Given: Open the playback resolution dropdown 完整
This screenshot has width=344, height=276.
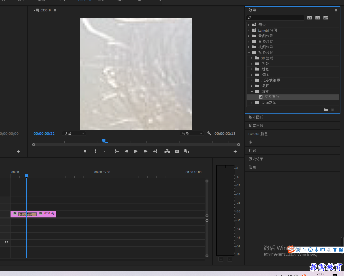Looking at the screenshot, I should coord(192,134).
